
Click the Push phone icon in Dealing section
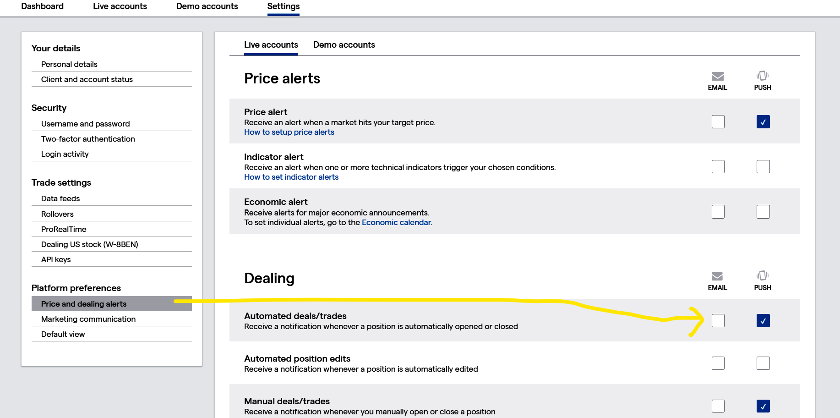(x=763, y=275)
